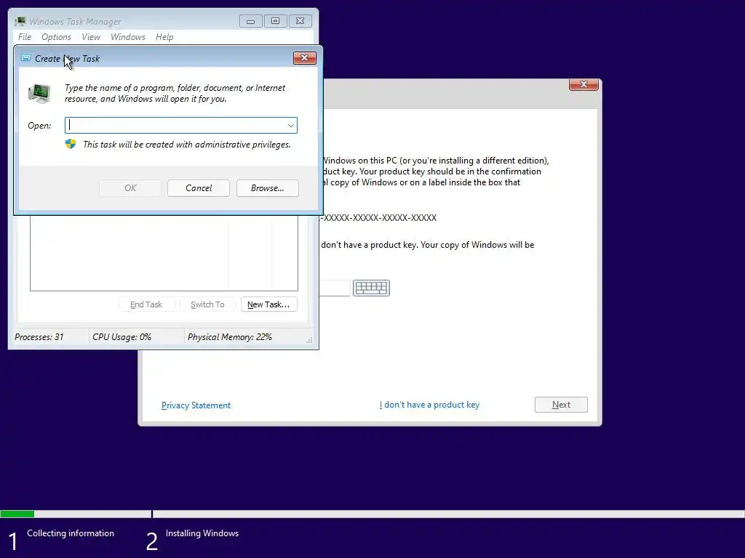Open the View menu in Task Manager
This screenshot has width=745, height=558.
click(x=91, y=37)
